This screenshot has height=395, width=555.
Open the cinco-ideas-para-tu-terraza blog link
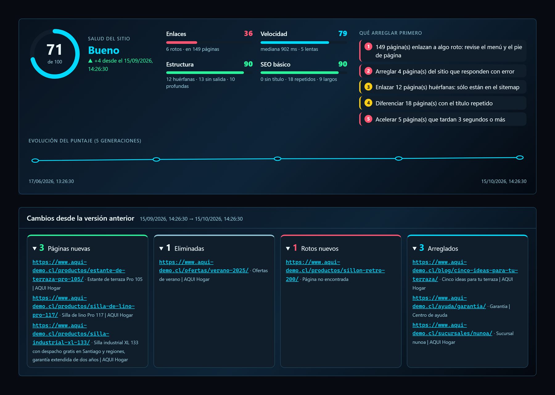coord(465,271)
